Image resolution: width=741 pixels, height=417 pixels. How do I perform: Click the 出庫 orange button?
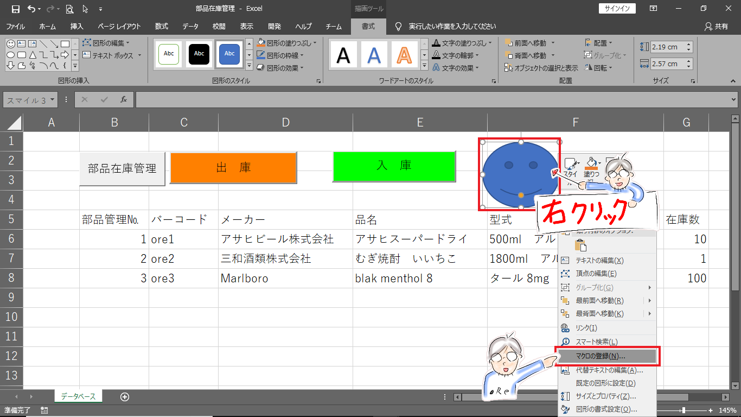click(233, 167)
